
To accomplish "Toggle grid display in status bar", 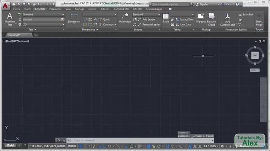I will (80, 146).
